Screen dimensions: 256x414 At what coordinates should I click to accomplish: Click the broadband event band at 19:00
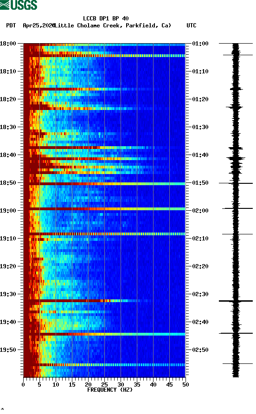(x=104, y=209)
